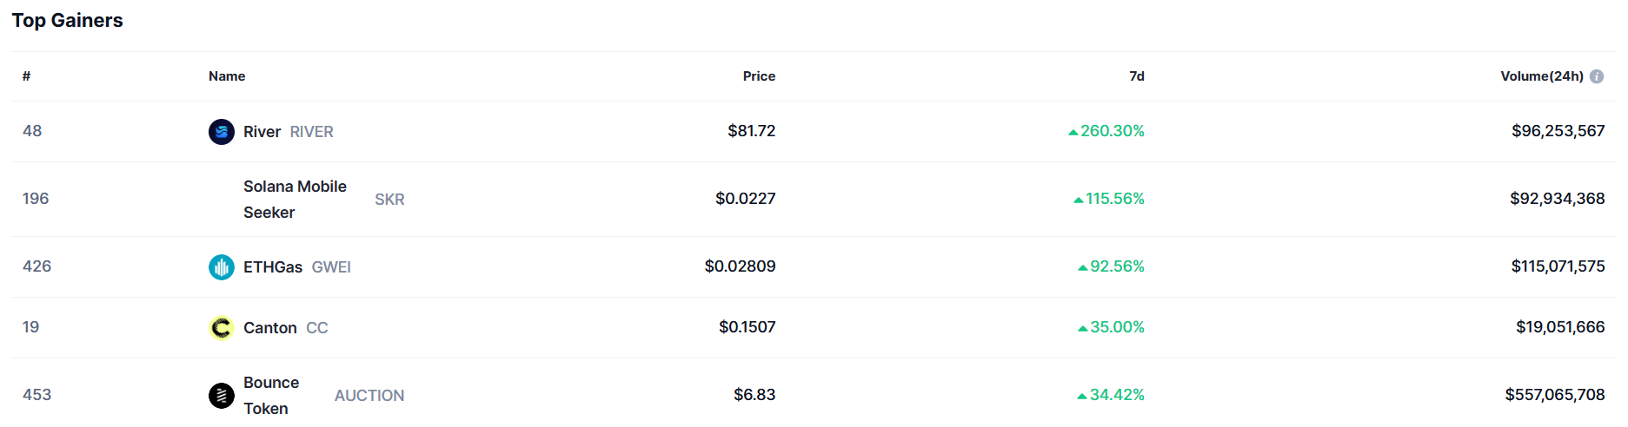Open the River coin name link

(x=262, y=132)
